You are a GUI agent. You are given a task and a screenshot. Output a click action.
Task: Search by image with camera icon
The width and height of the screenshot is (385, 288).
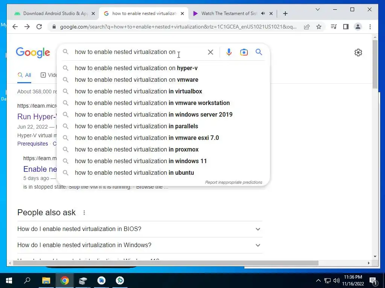pos(244,52)
